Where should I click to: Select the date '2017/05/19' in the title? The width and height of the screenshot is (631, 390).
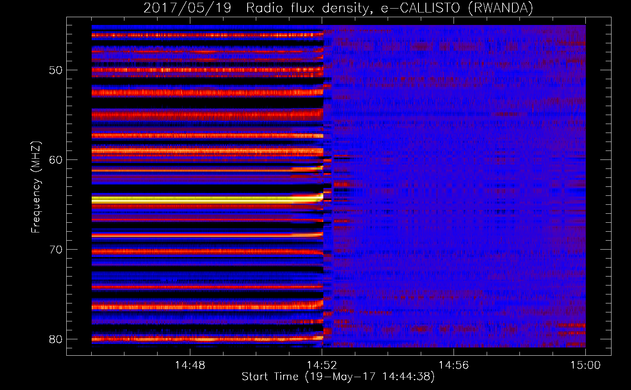pos(188,8)
